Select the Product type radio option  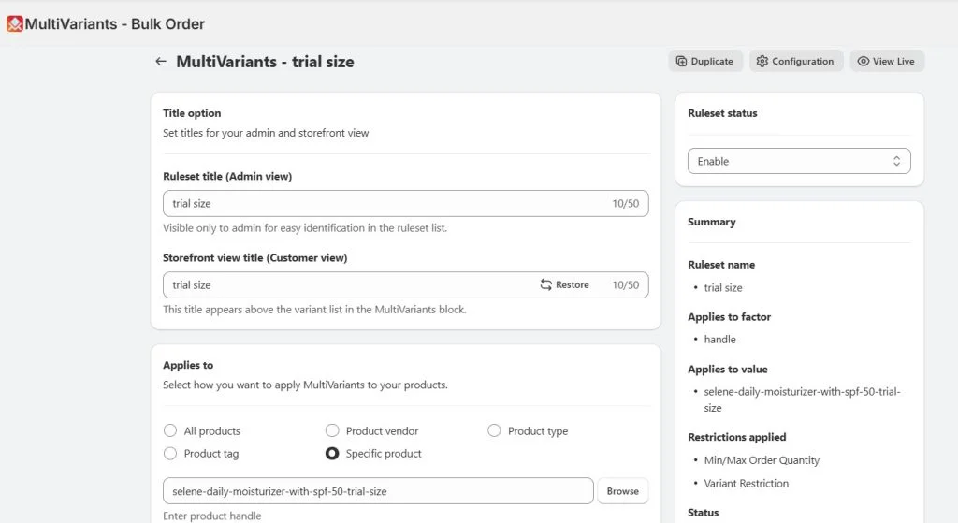click(494, 430)
